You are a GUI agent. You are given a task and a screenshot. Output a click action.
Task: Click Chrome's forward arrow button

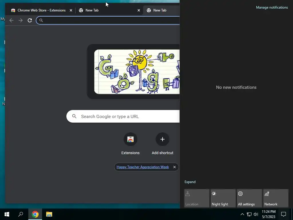pyautogui.click(x=21, y=20)
